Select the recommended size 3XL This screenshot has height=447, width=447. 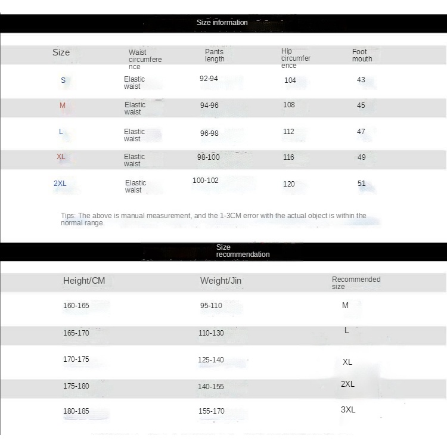[348, 410]
